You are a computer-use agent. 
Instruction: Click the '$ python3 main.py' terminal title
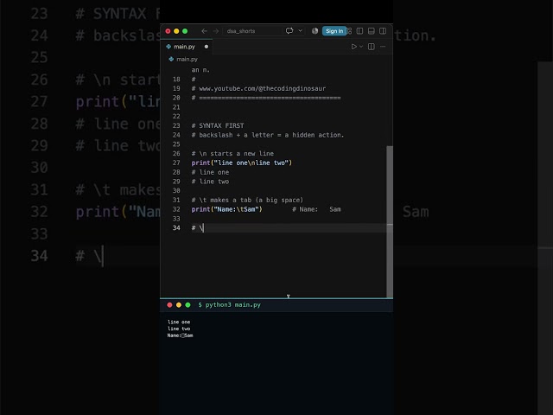(x=229, y=305)
